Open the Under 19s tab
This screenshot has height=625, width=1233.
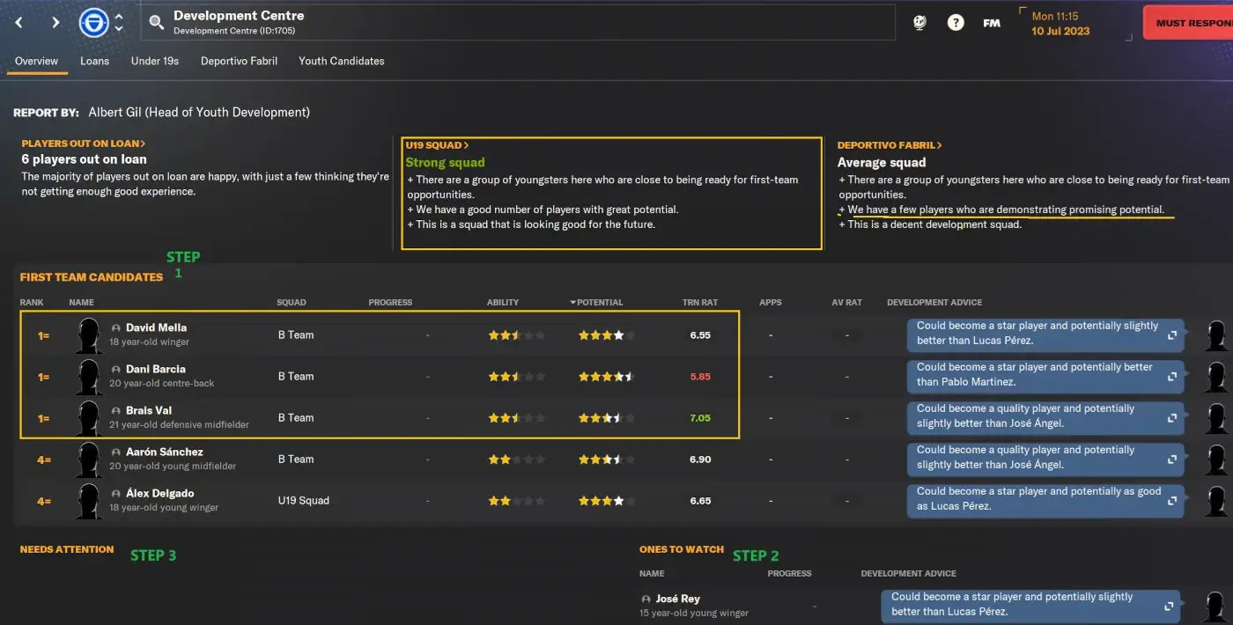click(x=155, y=61)
